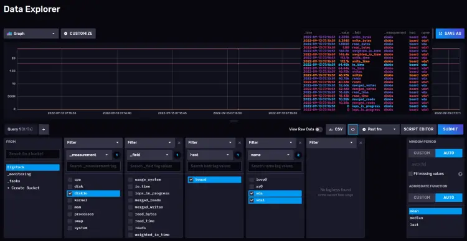The image size is (467, 241).
Task: Click the CUSTOMIZE button
Action: (x=78, y=34)
